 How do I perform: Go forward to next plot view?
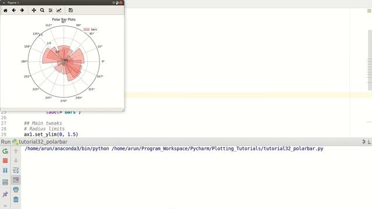(x=22, y=10)
